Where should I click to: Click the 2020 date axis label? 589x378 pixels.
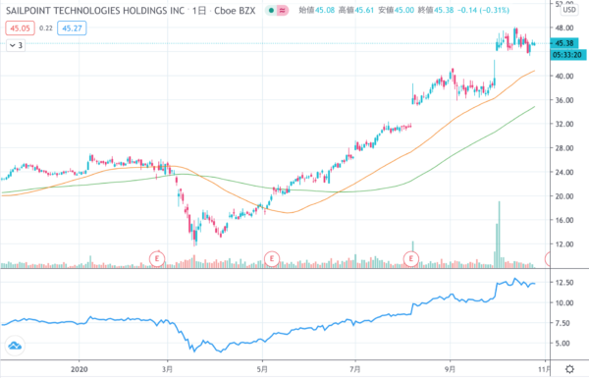tap(80, 369)
